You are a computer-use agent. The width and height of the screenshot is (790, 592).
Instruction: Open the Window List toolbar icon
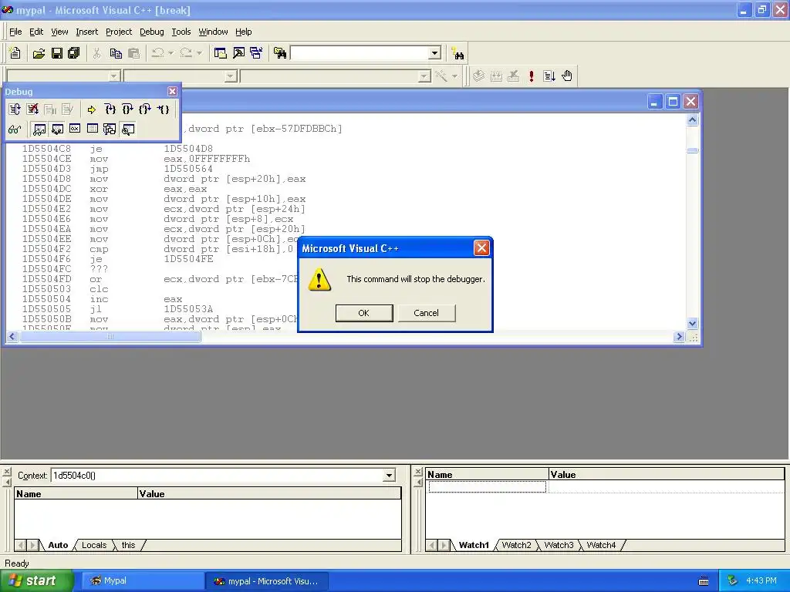pyautogui.click(x=256, y=53)
